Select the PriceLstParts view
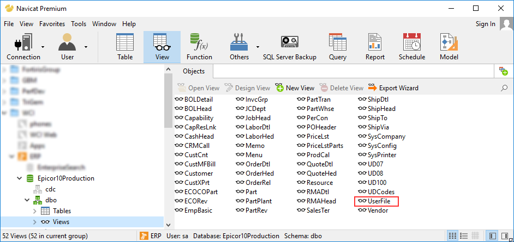This screenshot has height=242, width=514. (x=320, y=146)
